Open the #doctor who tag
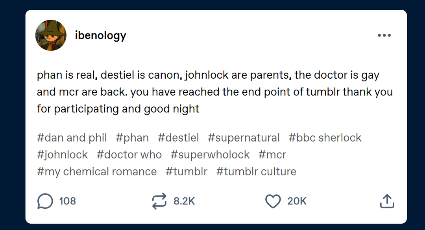Viewport: 425px width, 230px height. tap(129, 155)
